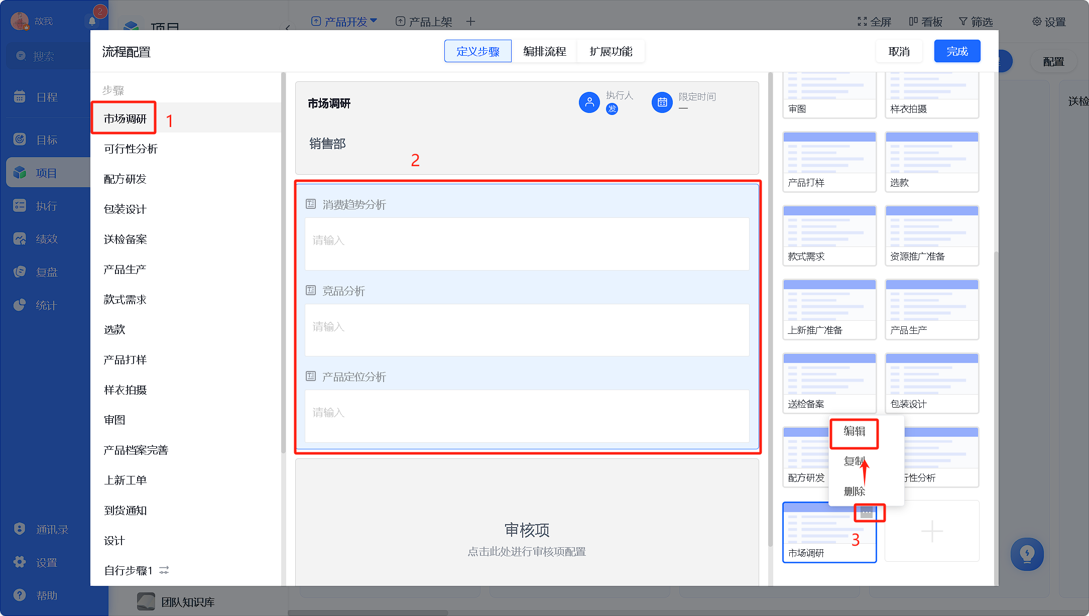1089x616 pixels.
Task: Click 审核项 configuration area
Action: pyautogui.click(x=527, y=522)
